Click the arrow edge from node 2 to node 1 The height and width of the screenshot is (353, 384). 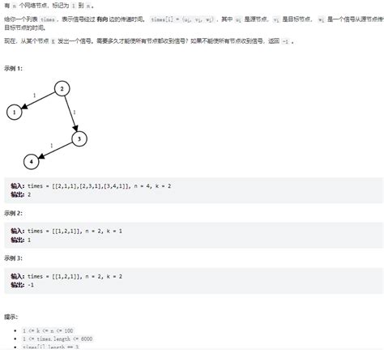(x=38, y=100)
